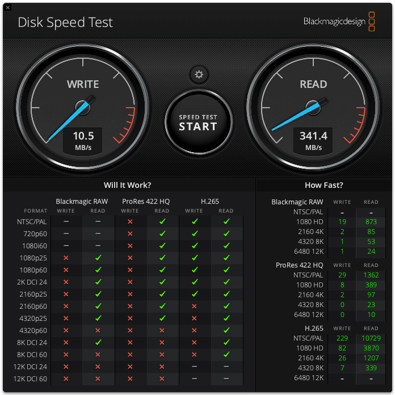The width and height of the screenshot is (395, 395).
Task: Click Blackmagic RAW read cross for 4320p60
Action: point(98,330)
